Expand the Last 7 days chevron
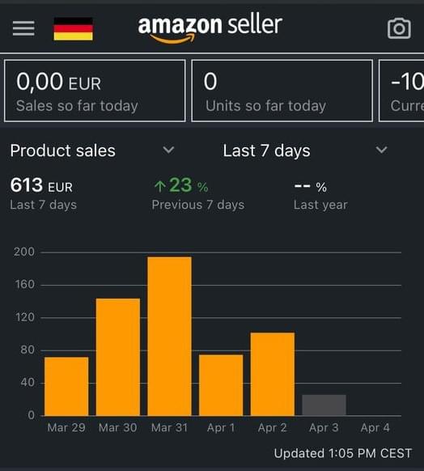The height and width of the screenshot is (471, 424). [381, 150]
